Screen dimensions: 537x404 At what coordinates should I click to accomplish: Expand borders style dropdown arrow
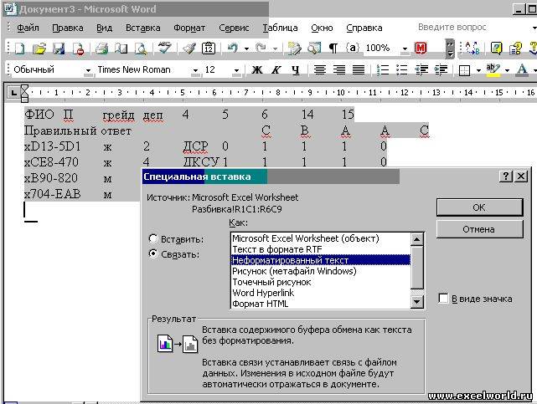[479, 70]
